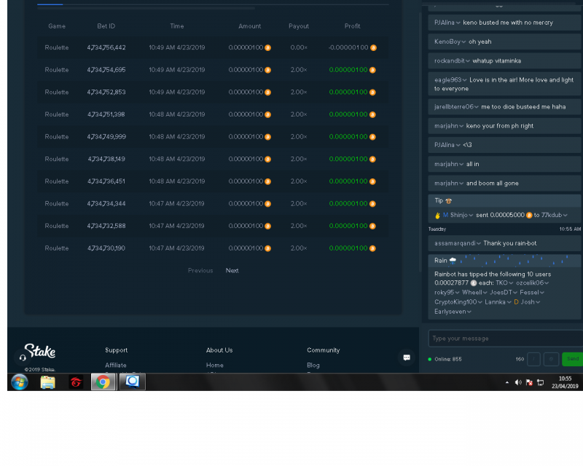
Task: Open Action Center flag icon
Action: click(529, 382)
